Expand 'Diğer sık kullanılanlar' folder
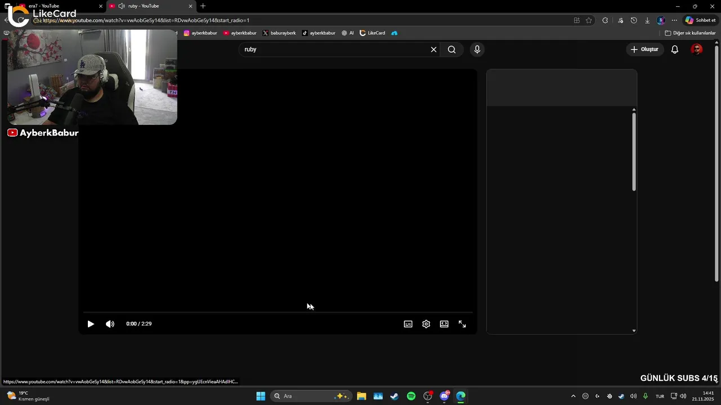The height and width of the screenshot is (405, 721). (690, 33)
